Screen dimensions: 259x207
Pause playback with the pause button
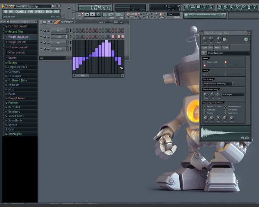tap(87, 15)
